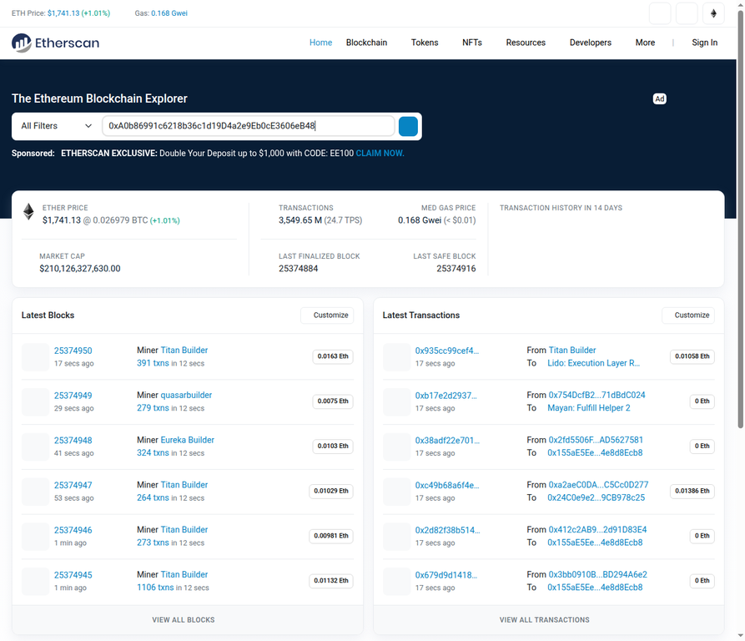Image resolution: width=745 pixels, height=641 pixels.
Task: Open the 264 txns link
Action: point(153,497)
